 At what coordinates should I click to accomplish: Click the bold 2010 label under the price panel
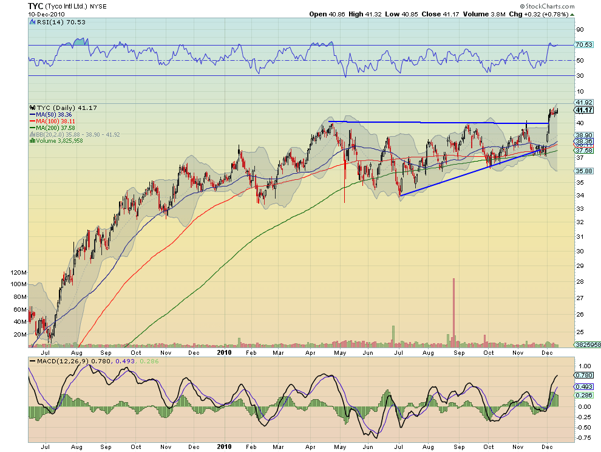tap(224, 352)
